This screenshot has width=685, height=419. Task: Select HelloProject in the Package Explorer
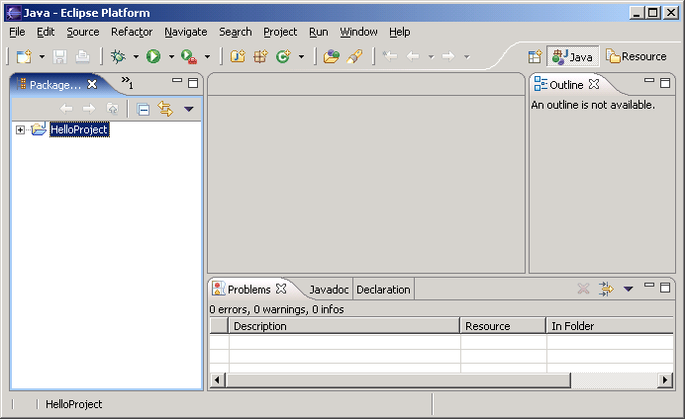(79, 129)
